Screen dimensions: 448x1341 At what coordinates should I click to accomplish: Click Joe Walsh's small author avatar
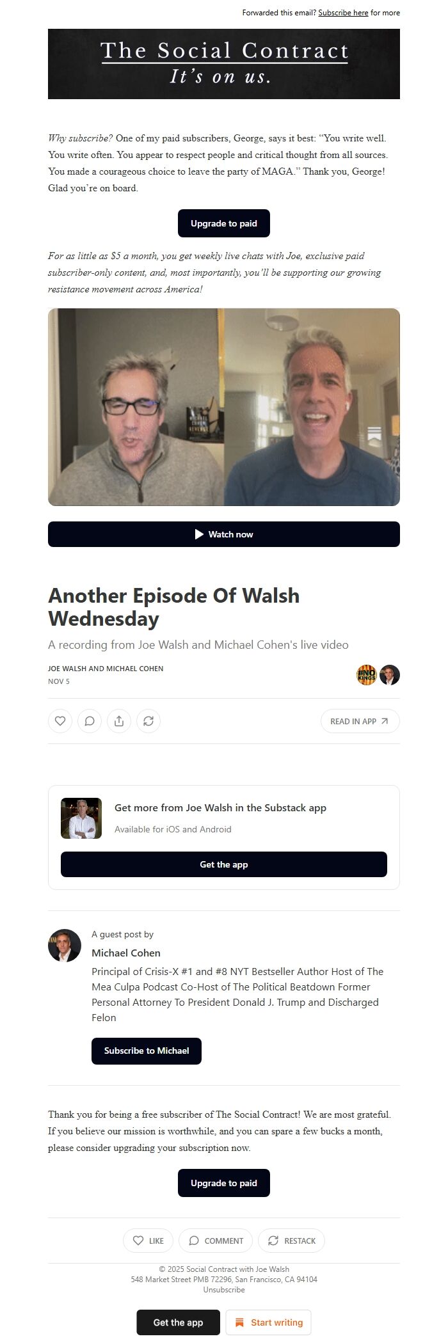390,675
